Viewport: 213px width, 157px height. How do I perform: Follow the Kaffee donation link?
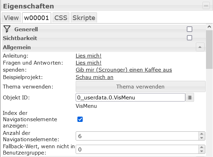point(124,70)
